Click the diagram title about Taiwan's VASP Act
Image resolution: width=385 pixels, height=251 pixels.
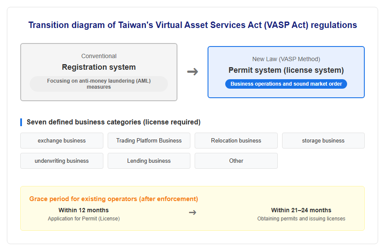[192, 25]
